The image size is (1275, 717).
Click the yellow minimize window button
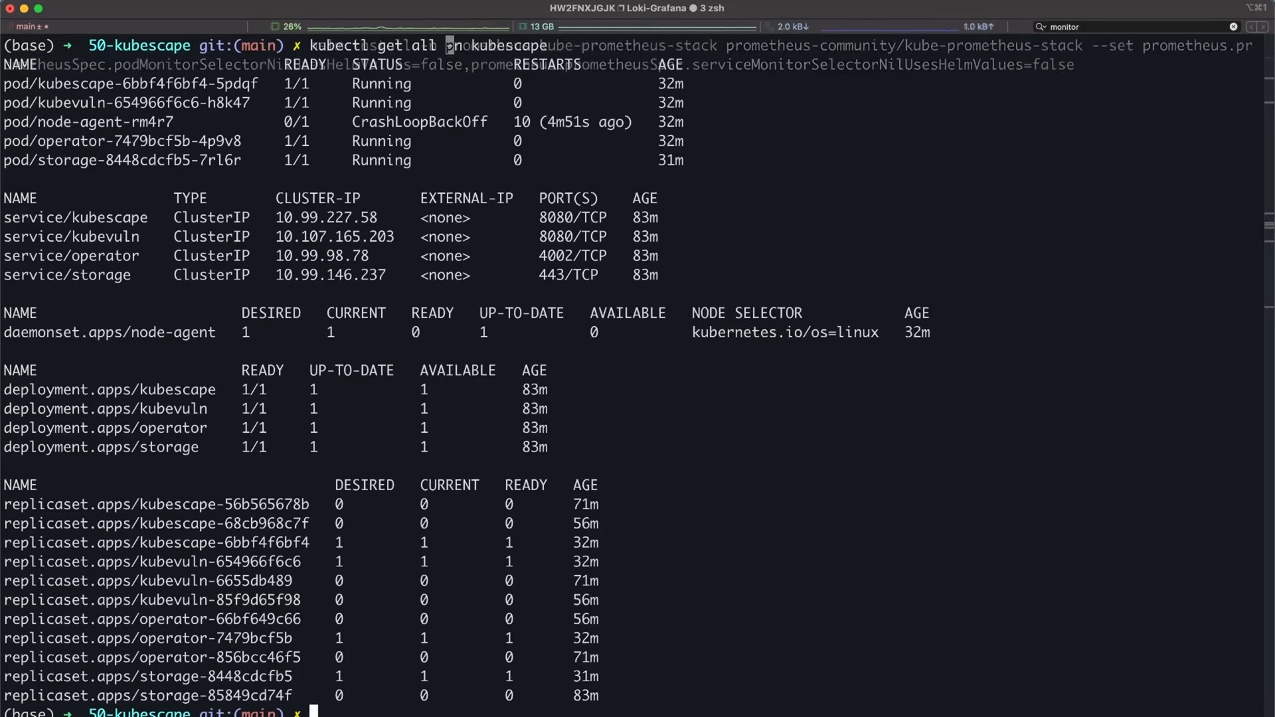click(24, 9)
